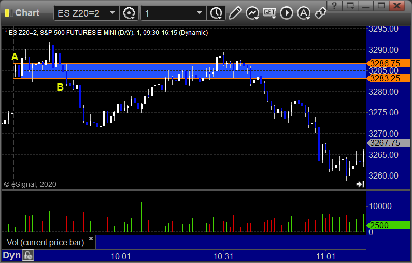Click the 3295.00 price axis label
The image size is (412, 263).
coord(383,29)
